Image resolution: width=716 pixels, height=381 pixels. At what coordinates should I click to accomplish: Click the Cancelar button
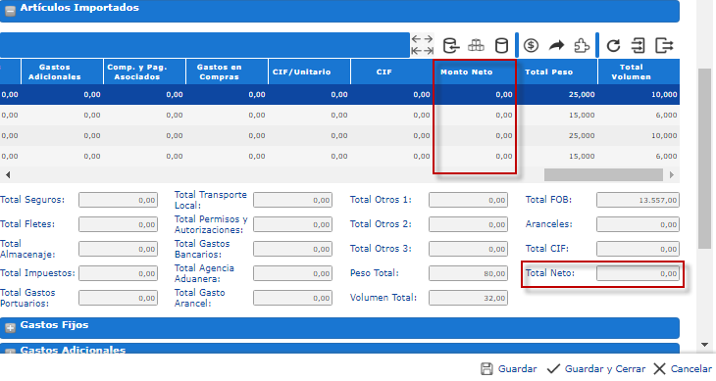(683, 368)
